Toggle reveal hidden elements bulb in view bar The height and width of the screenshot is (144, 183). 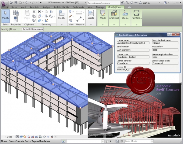(48, 137)
